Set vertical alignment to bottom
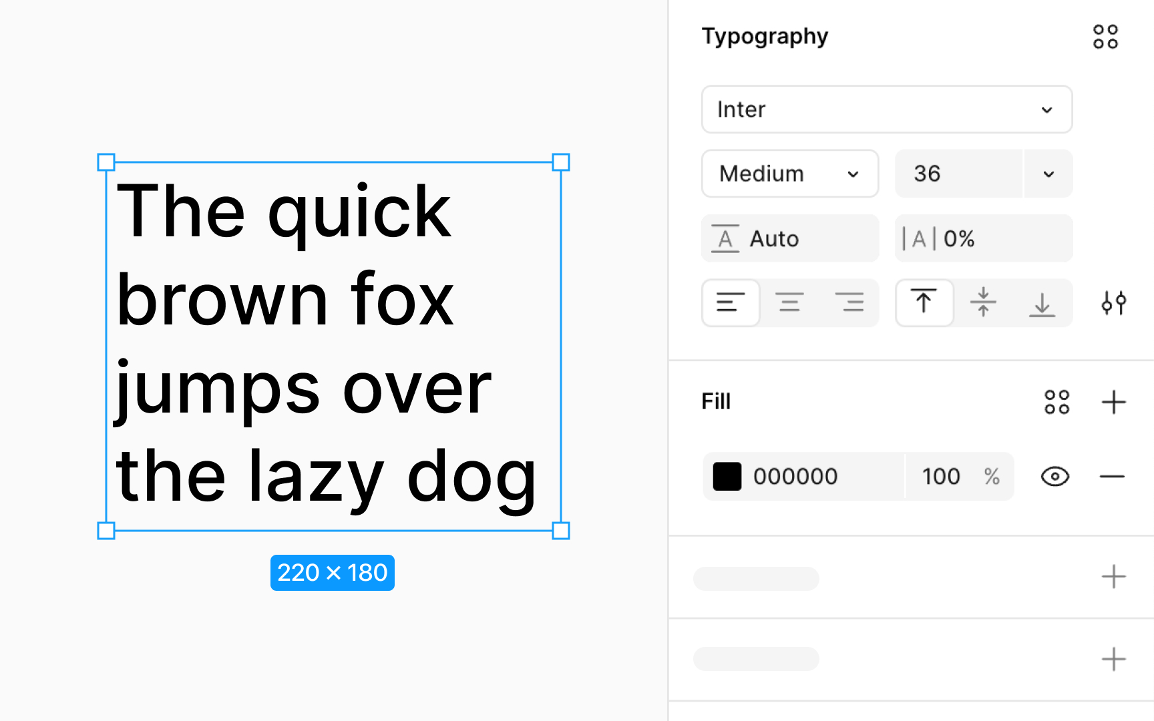The image size is (1154, 721). coord(1042,302)
